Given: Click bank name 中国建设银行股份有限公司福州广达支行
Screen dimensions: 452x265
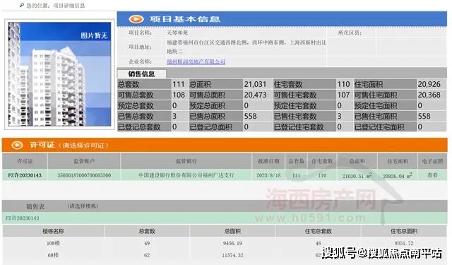Looking at the screenshot, I should click(x=186, y=175).
